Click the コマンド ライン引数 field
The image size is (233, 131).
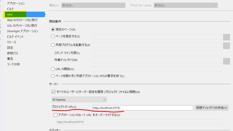pyautogui.click(x=157, y=54)
